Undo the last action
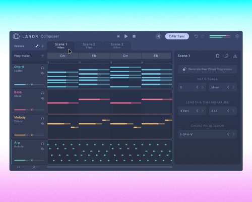The image size is (252, 202). click(x=196, y=36)
